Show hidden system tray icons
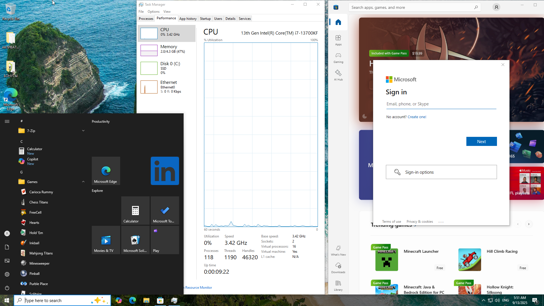The image size is (544, 306). (483, 300)
